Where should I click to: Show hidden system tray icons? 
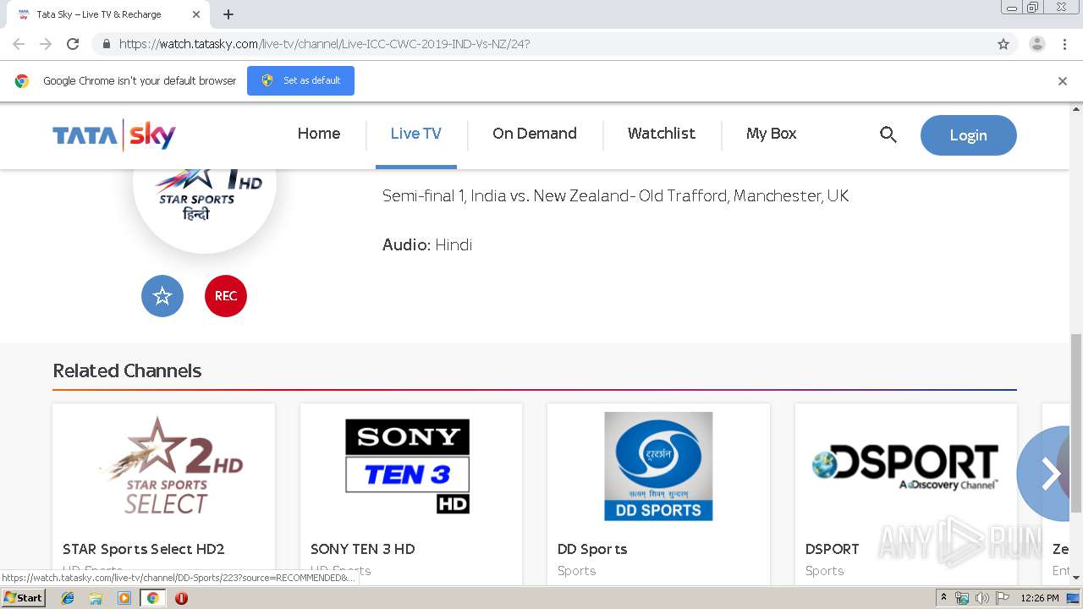(943, 598)
